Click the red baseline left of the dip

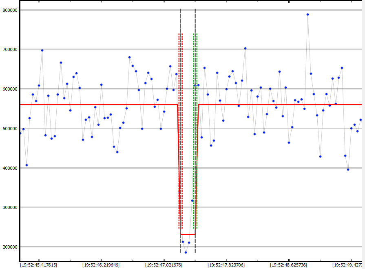pos(98,104)
